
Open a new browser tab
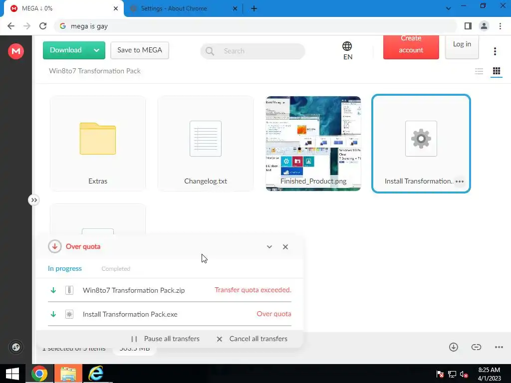pos(254,8)
